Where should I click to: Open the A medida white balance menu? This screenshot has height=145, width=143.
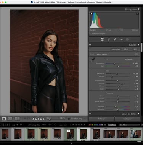pos(129,59)
